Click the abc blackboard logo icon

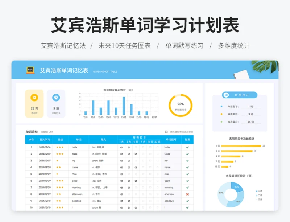coord(30,70)
